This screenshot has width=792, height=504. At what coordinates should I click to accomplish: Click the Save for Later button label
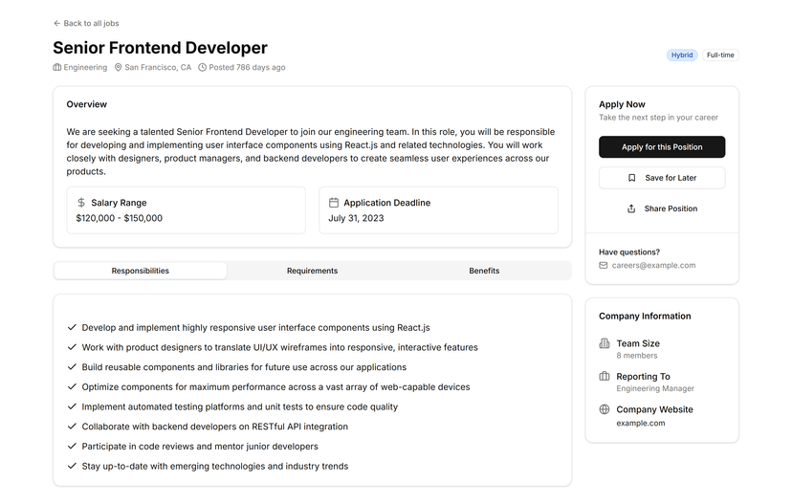coord(671,178)
